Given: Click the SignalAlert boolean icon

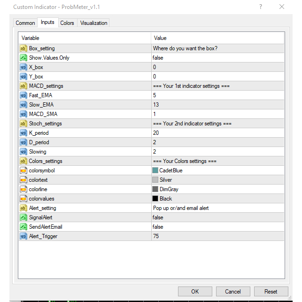Looking at the screenshot, I should point(23,217).
